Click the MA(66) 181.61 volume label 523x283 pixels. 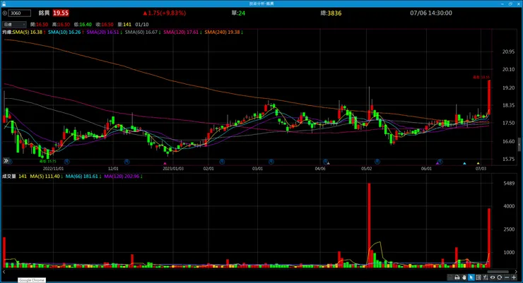pos(83,176)
